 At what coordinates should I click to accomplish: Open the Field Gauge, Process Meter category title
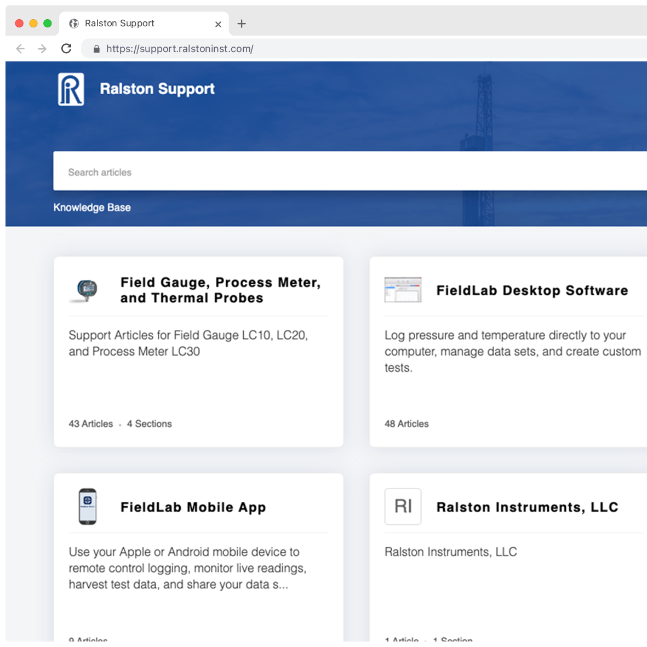220,290
